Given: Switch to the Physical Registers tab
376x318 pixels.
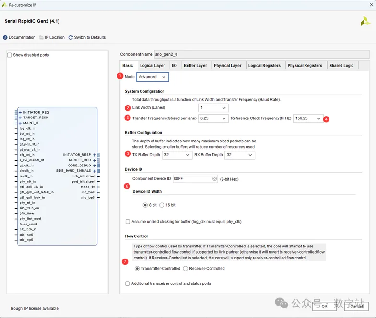Looking at the screenshot, I should (x=305, y=65).
